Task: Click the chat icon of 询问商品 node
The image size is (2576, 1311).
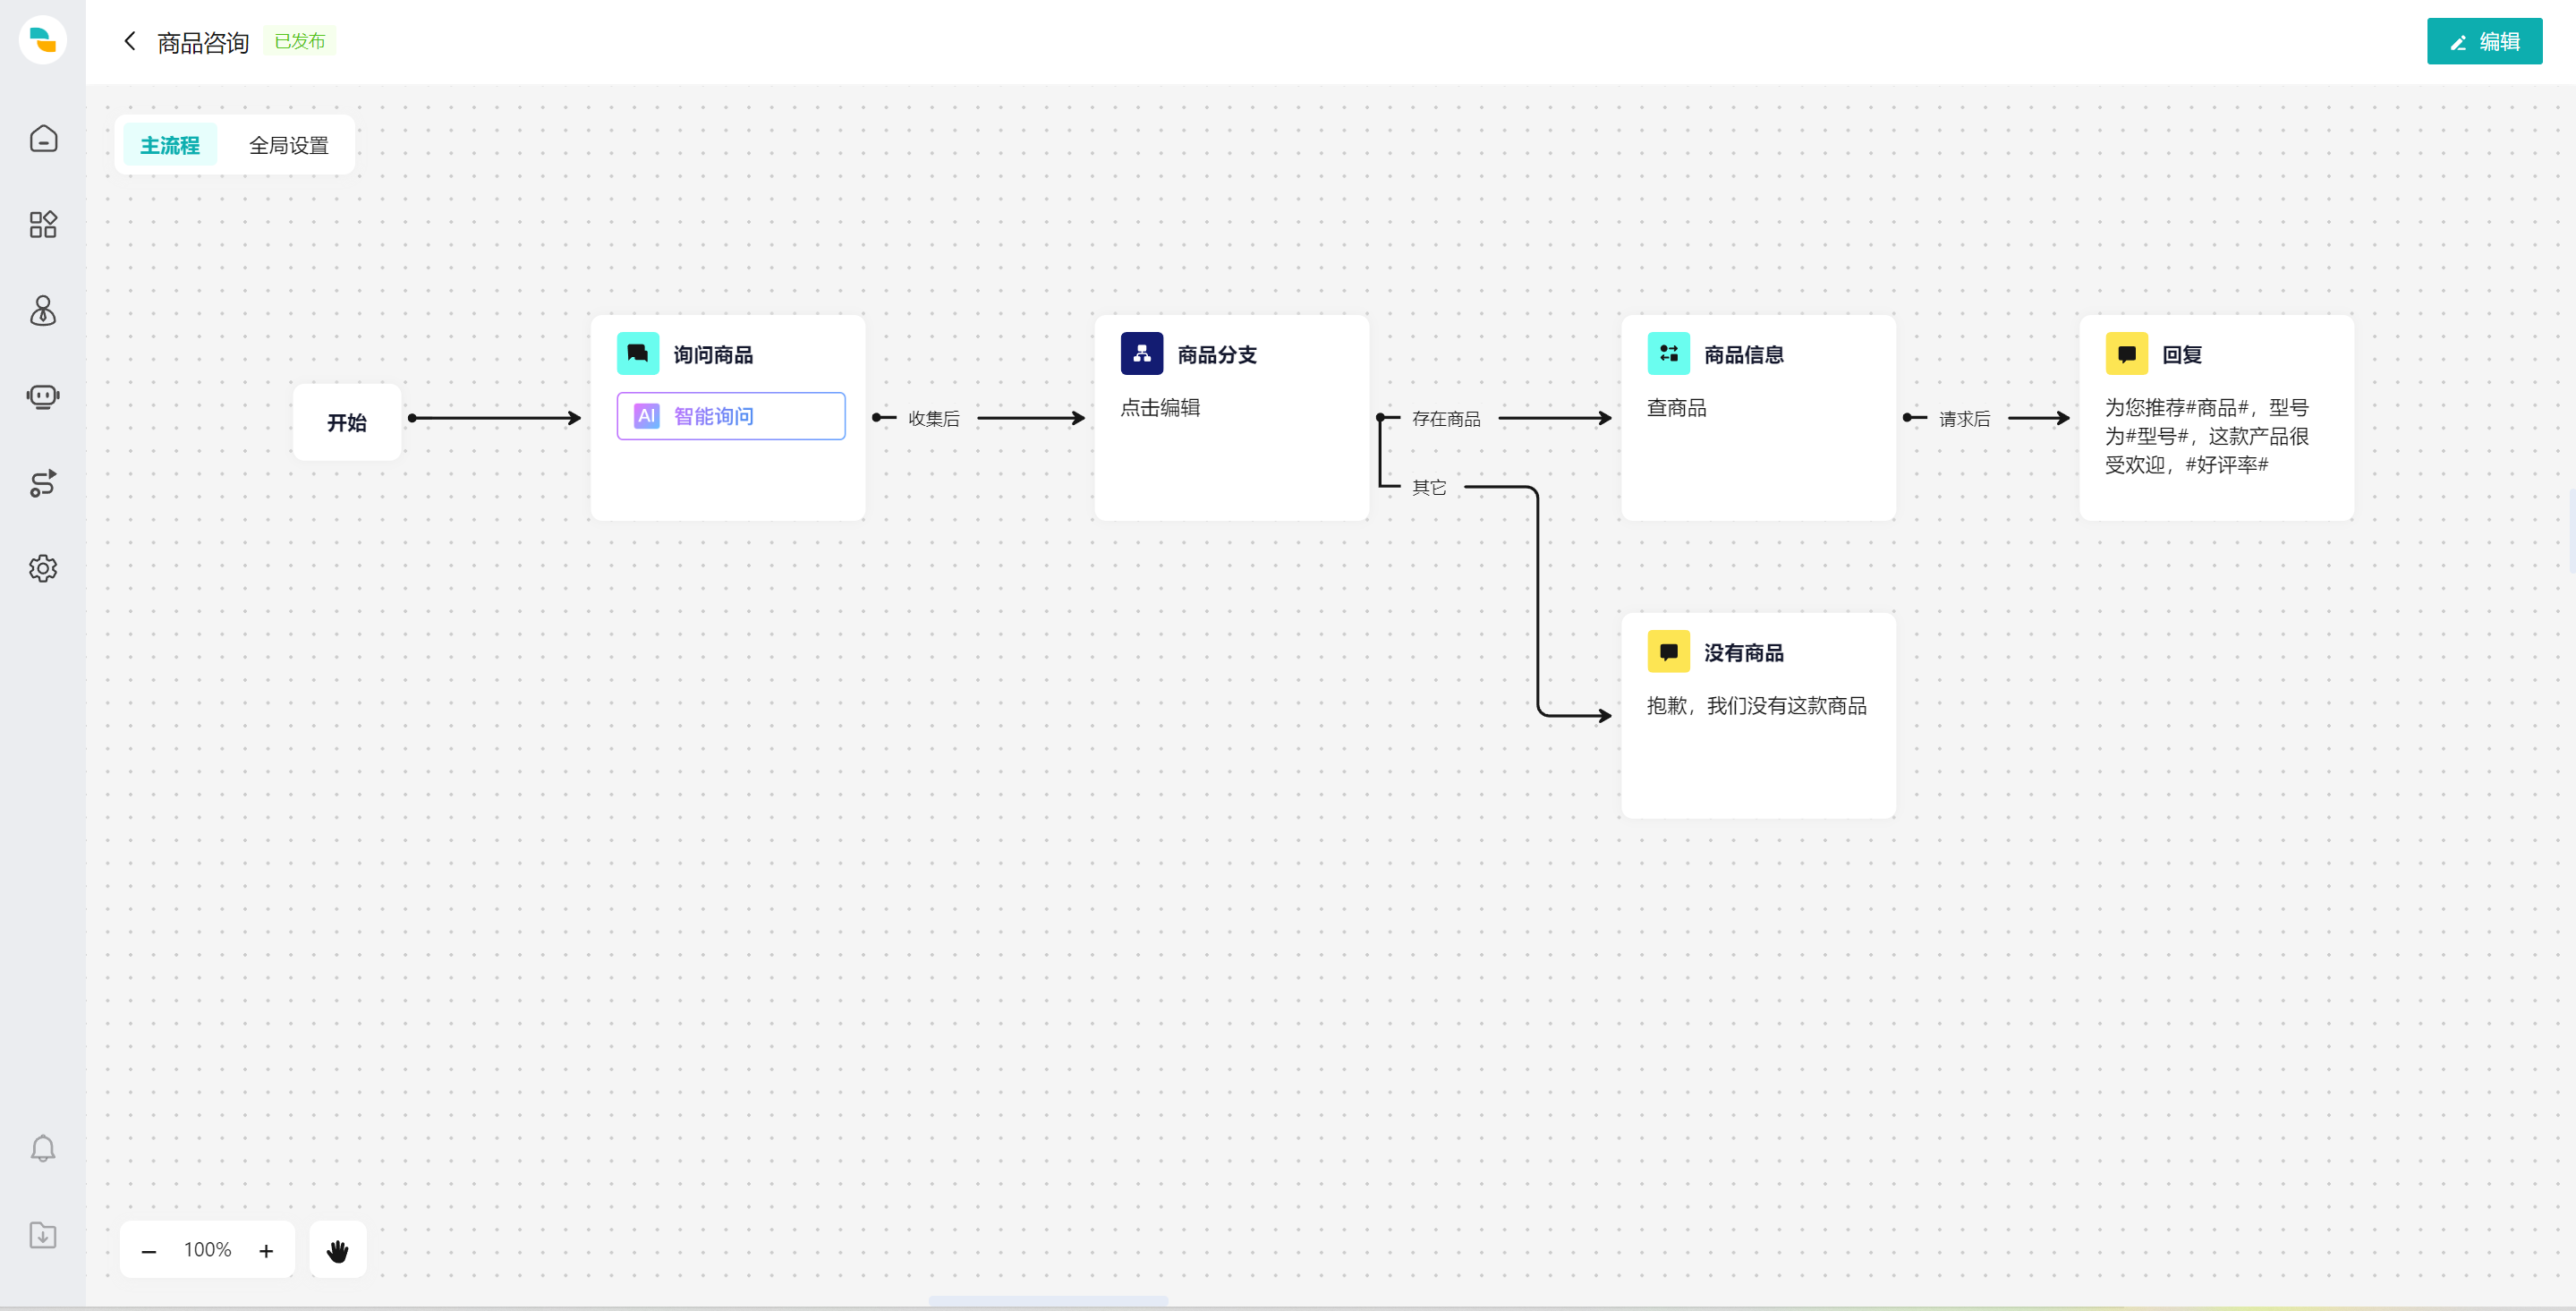Action: tap(638, 354)
